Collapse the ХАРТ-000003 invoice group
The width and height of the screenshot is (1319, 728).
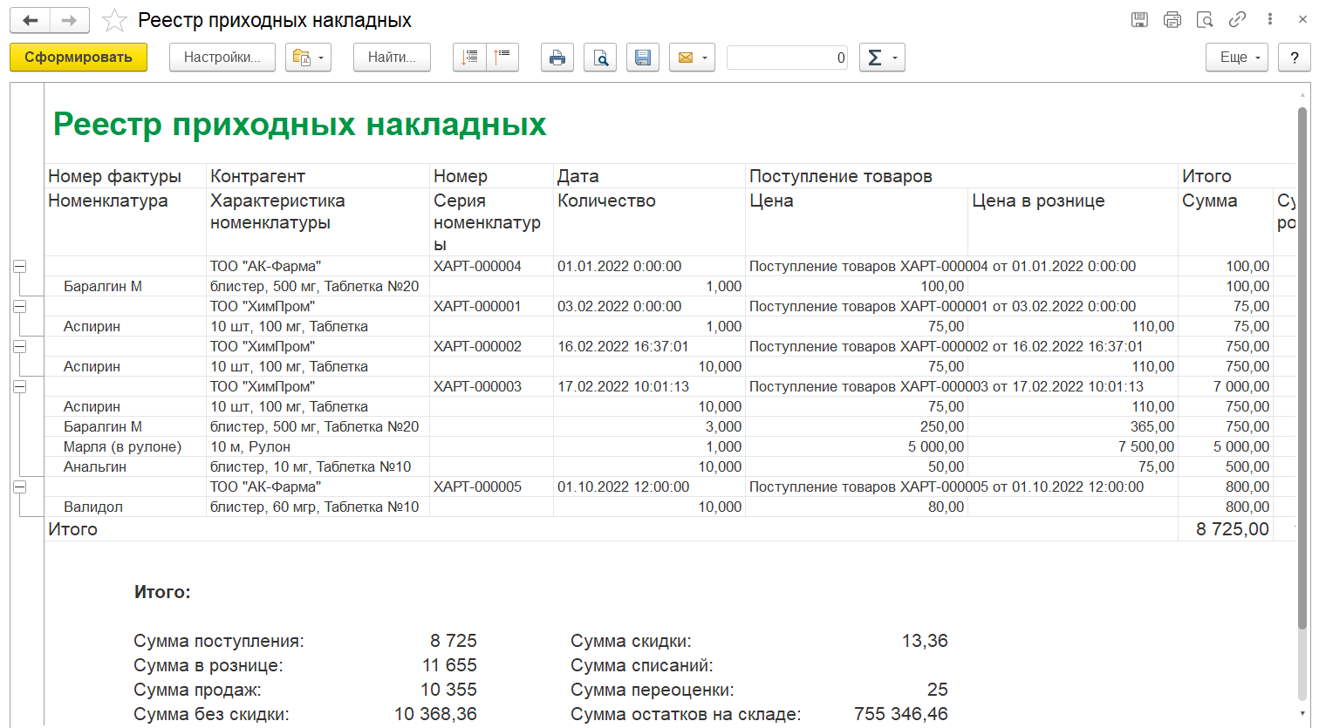pos(19,387)
